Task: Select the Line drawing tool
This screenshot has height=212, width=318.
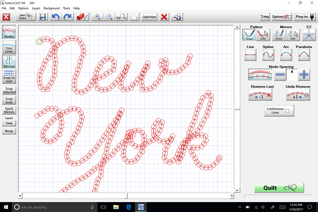Action: (x=250, y=55)
